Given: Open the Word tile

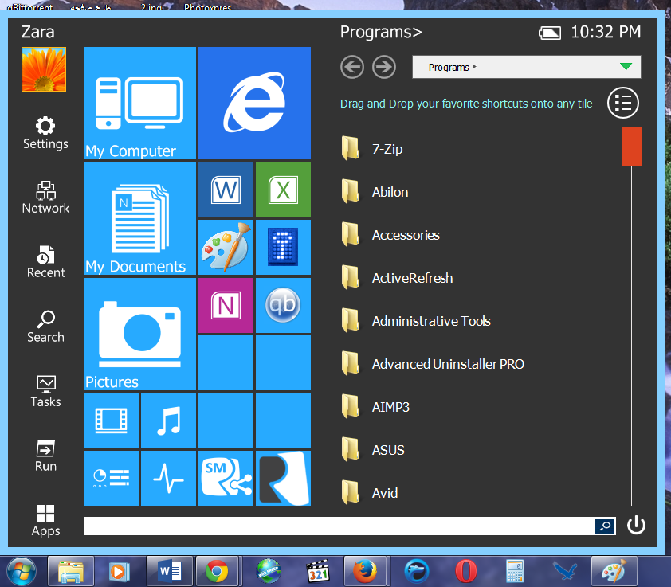Looking at the screenshot, I should pyautogui.click(x=226, y=190).
